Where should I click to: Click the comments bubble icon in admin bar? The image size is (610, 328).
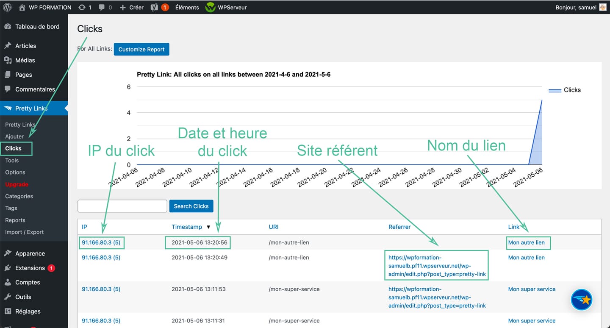101,7
